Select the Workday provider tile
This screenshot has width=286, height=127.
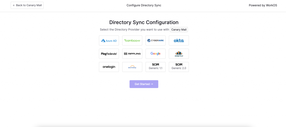pos(132,67)
